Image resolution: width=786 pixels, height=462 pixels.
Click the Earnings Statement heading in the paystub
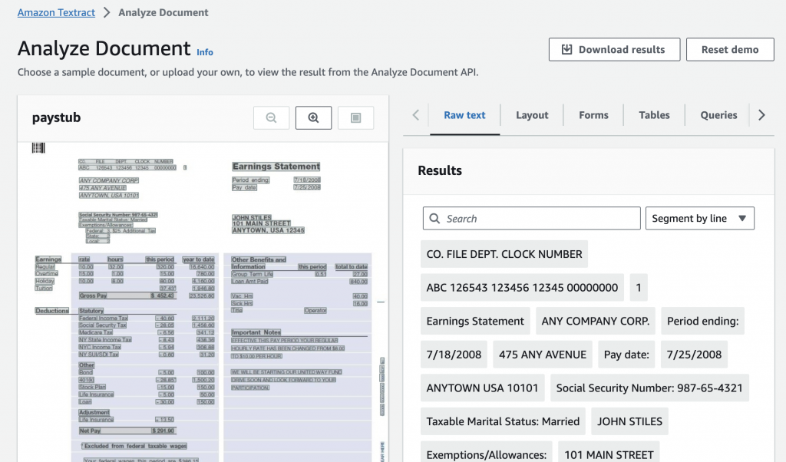coord(276,167)
